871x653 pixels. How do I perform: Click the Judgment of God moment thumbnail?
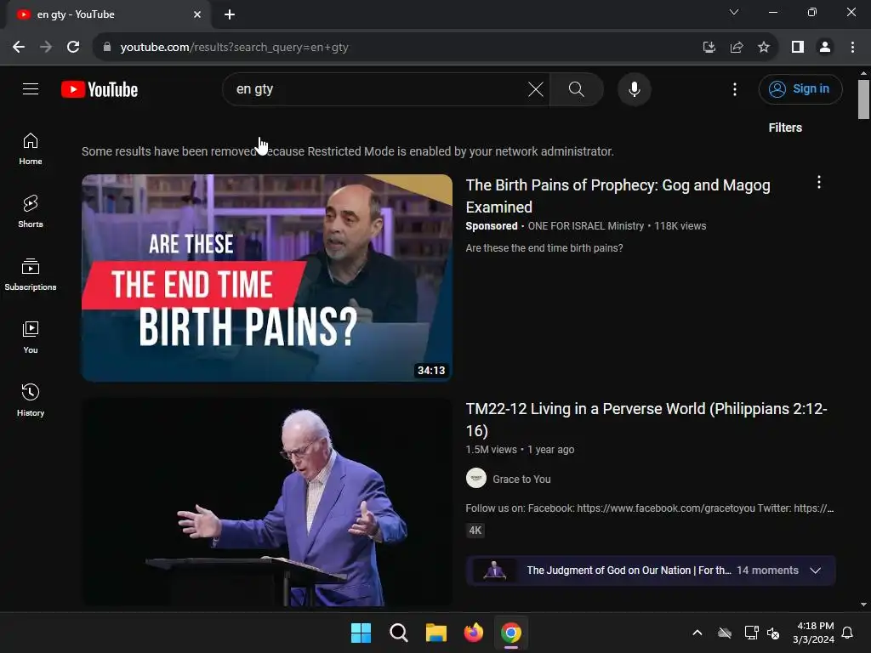(x=494, y=571)
